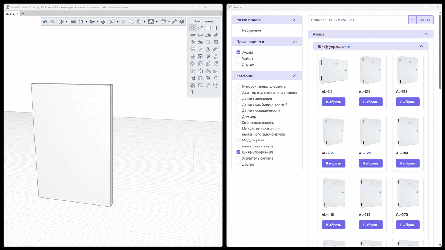This screenshot has height=250, width=445.
Task: Uncheck the Awada manufacturer checkbox
Action: coord(238,53)
